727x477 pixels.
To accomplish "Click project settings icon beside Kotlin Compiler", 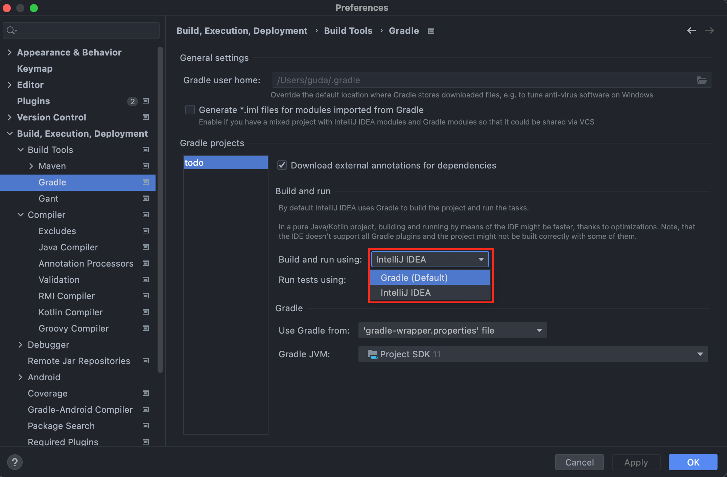I will click(146, 312).
